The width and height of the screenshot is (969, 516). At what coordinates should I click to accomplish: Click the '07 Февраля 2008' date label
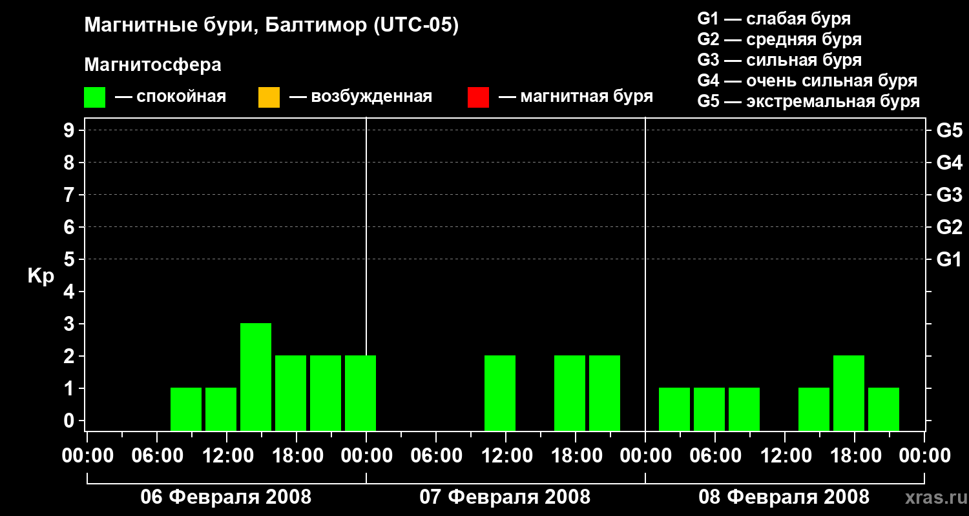[x=505, y=497]
